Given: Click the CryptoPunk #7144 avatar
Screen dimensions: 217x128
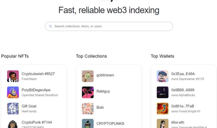Looking at the screenshot, I should (13, 124).
